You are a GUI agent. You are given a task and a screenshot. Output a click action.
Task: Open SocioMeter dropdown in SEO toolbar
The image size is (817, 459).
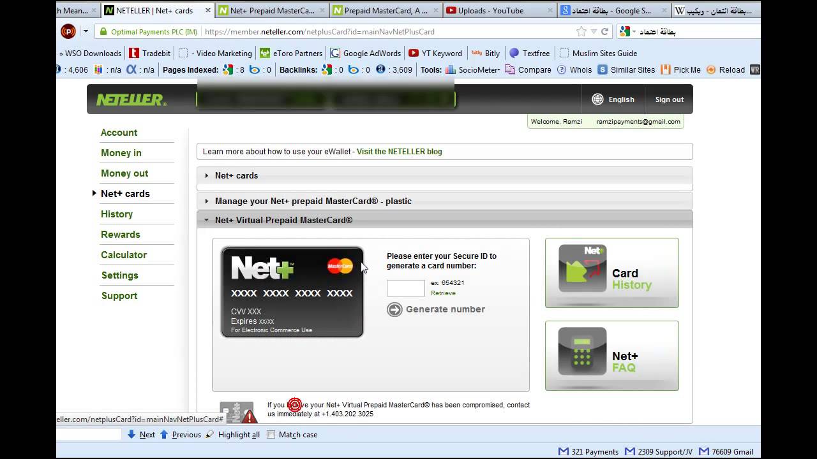click(x=473, y=70)
